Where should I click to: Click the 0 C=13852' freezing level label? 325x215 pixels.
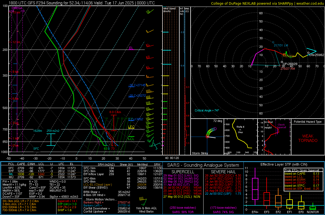coord(136,119)
